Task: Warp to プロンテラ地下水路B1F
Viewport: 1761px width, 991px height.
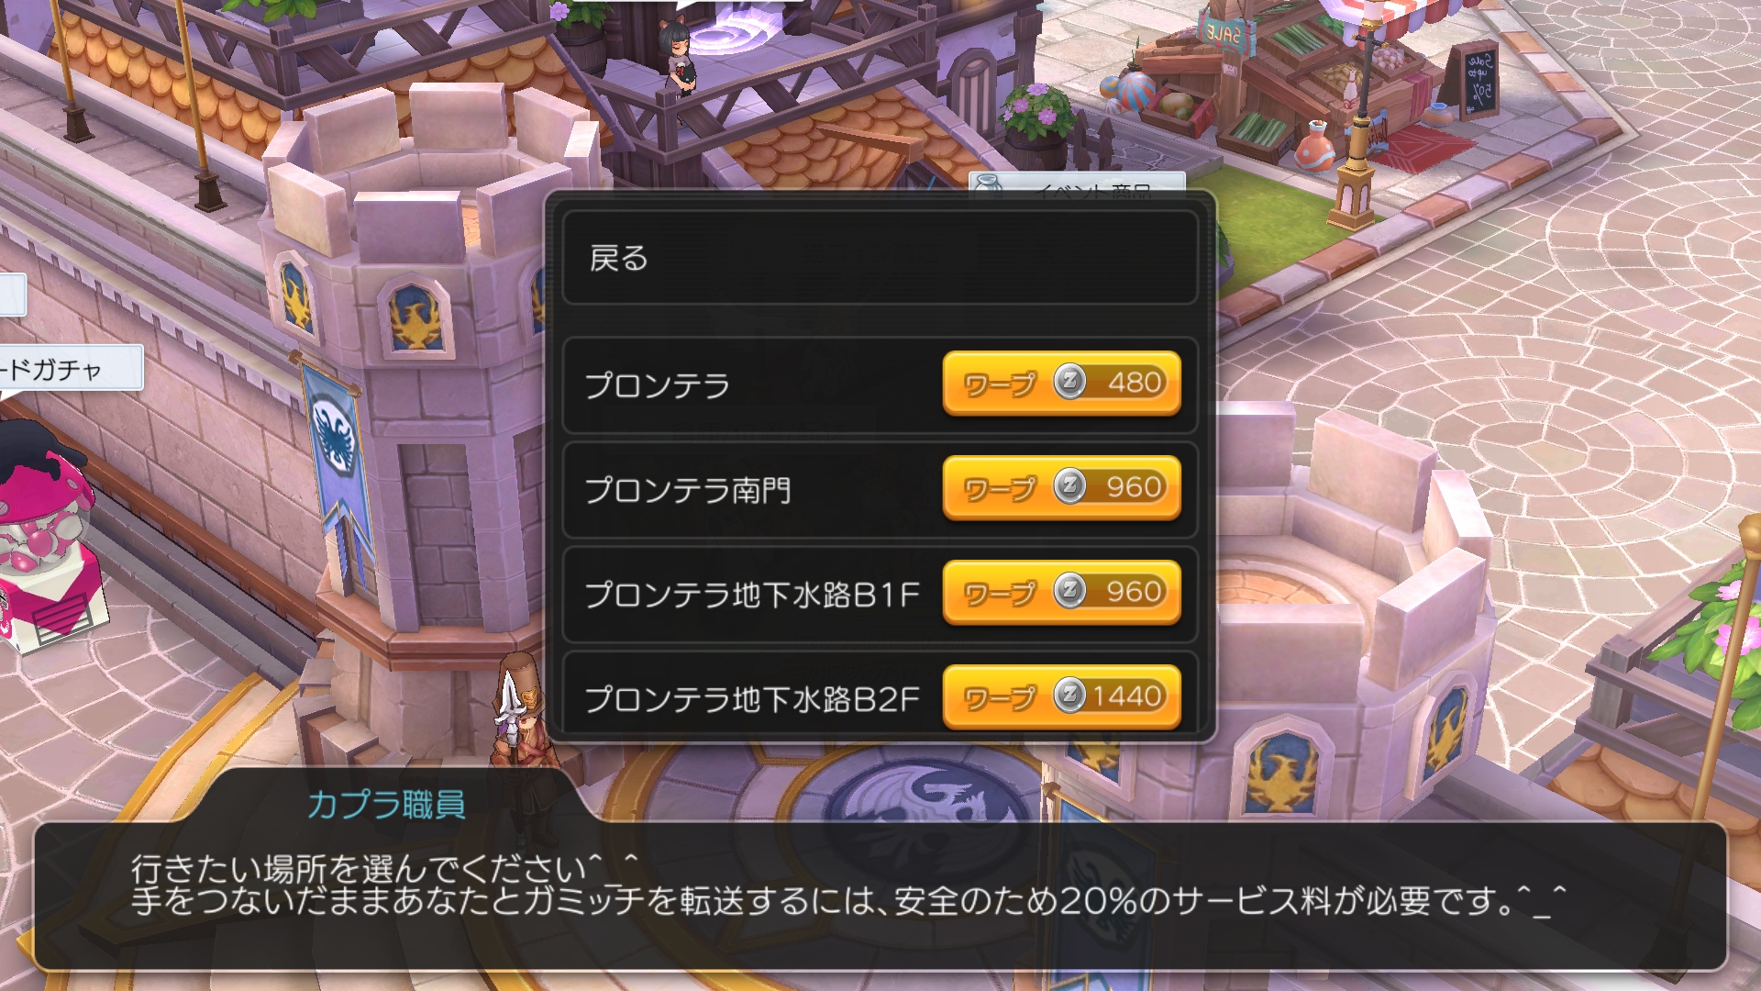Action: point(1061,593)
